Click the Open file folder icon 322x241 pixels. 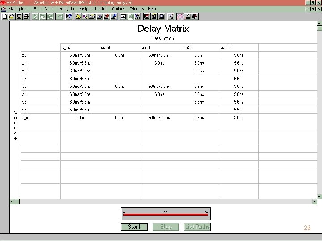[12, 17]
